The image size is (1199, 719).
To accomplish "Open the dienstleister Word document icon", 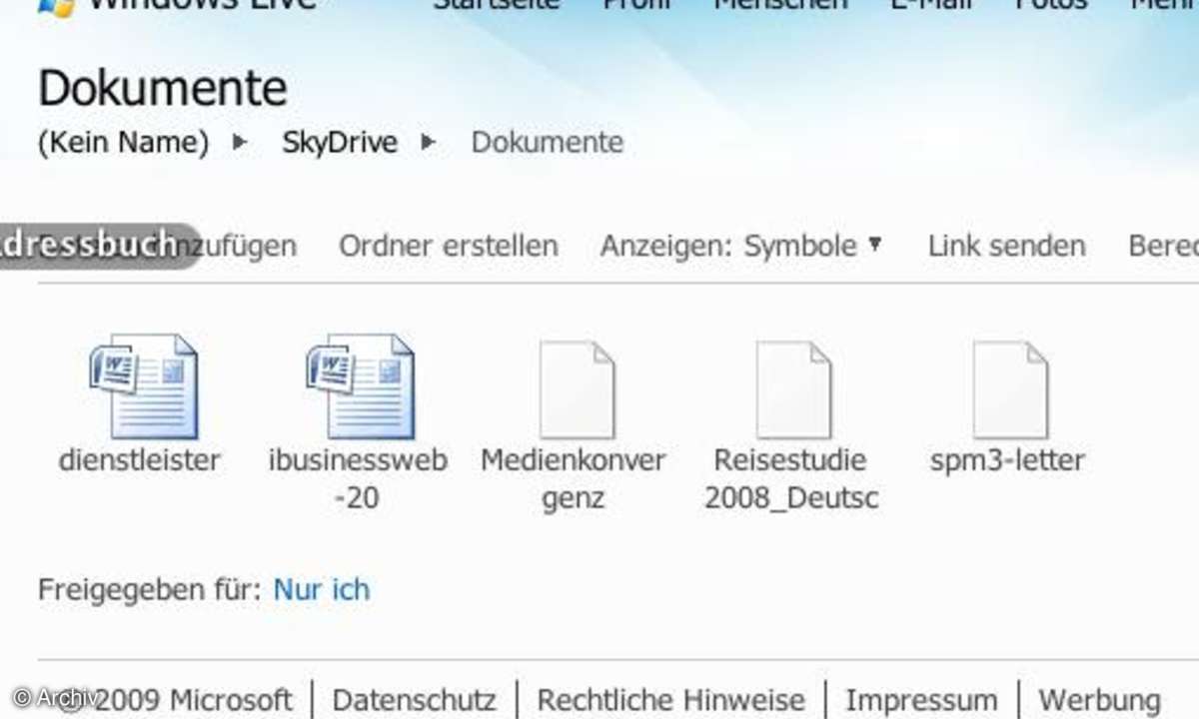I will point(143,387).
